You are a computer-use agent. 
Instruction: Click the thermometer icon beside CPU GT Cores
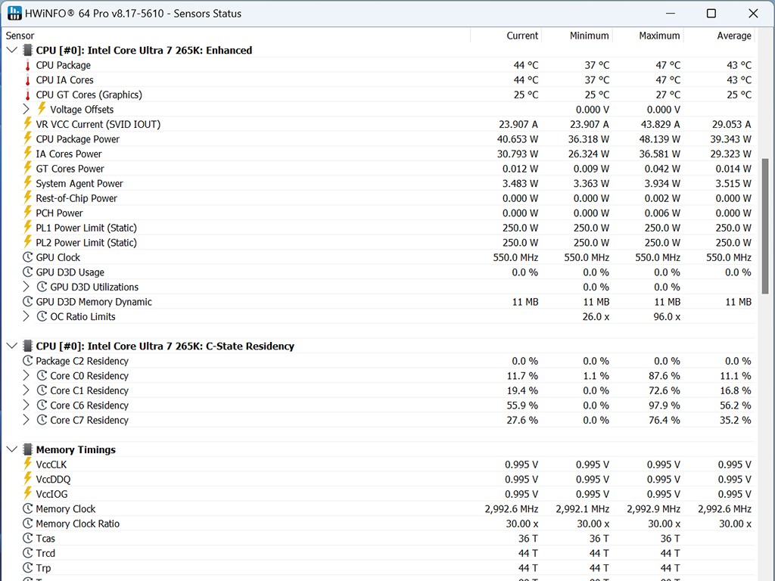pyautogui.click(x=28, y=95)
